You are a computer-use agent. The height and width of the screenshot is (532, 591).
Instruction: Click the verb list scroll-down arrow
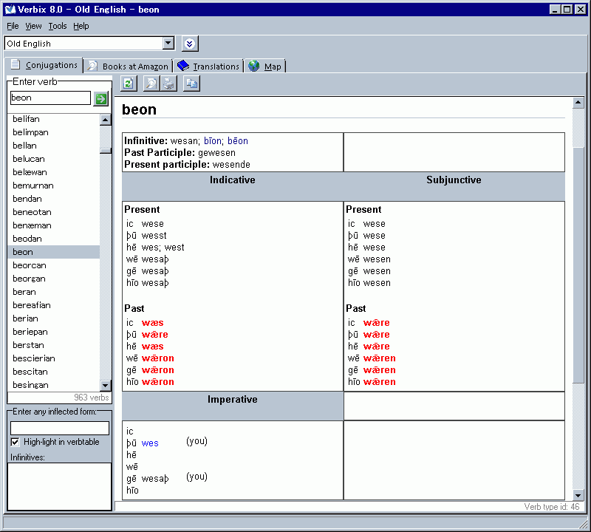[106, 385]
